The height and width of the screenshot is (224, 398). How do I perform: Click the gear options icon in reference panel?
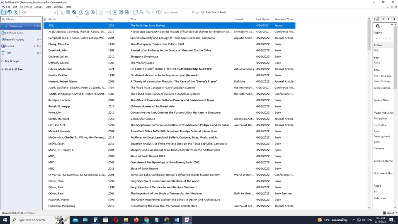tap(377, 26)
